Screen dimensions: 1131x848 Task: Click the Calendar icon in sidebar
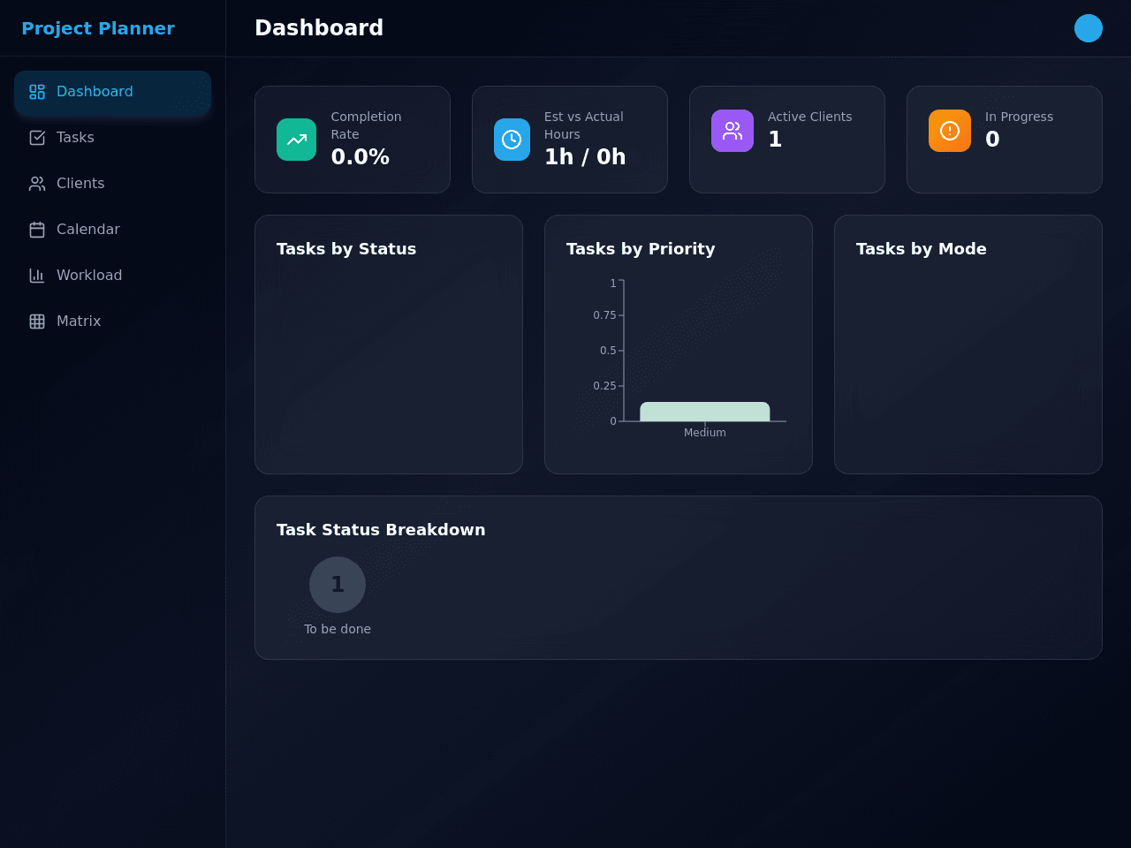[37, 230]
